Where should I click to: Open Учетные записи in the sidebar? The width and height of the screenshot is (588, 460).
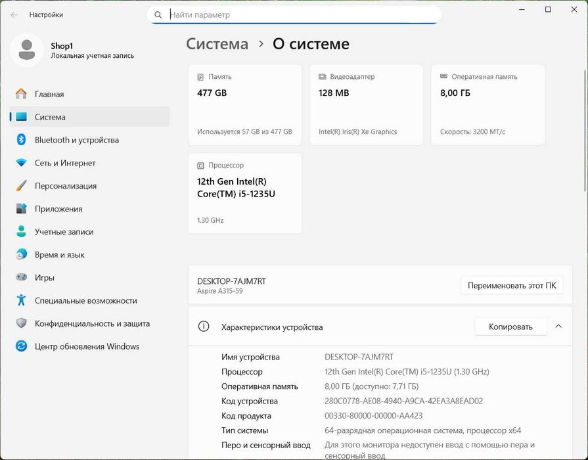tap(89, 231)
